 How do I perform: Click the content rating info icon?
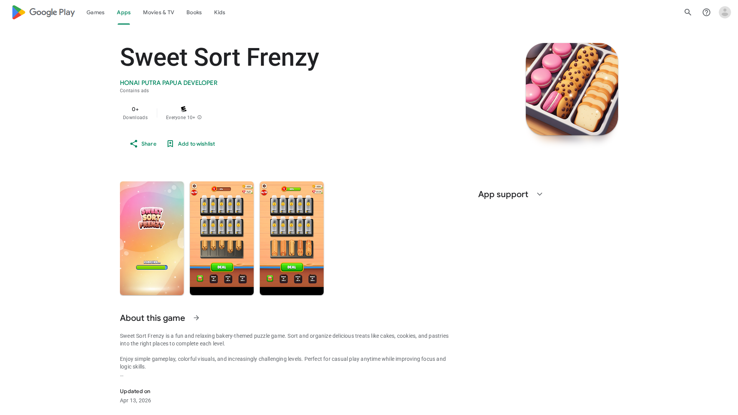click(x=199, y=118)
